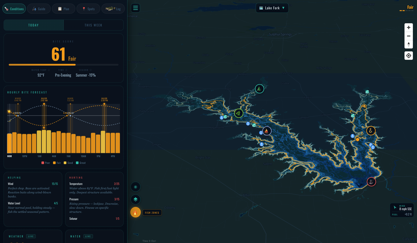
Task: Switch to THIS WEEK view
Action: [x=93, y=25]
